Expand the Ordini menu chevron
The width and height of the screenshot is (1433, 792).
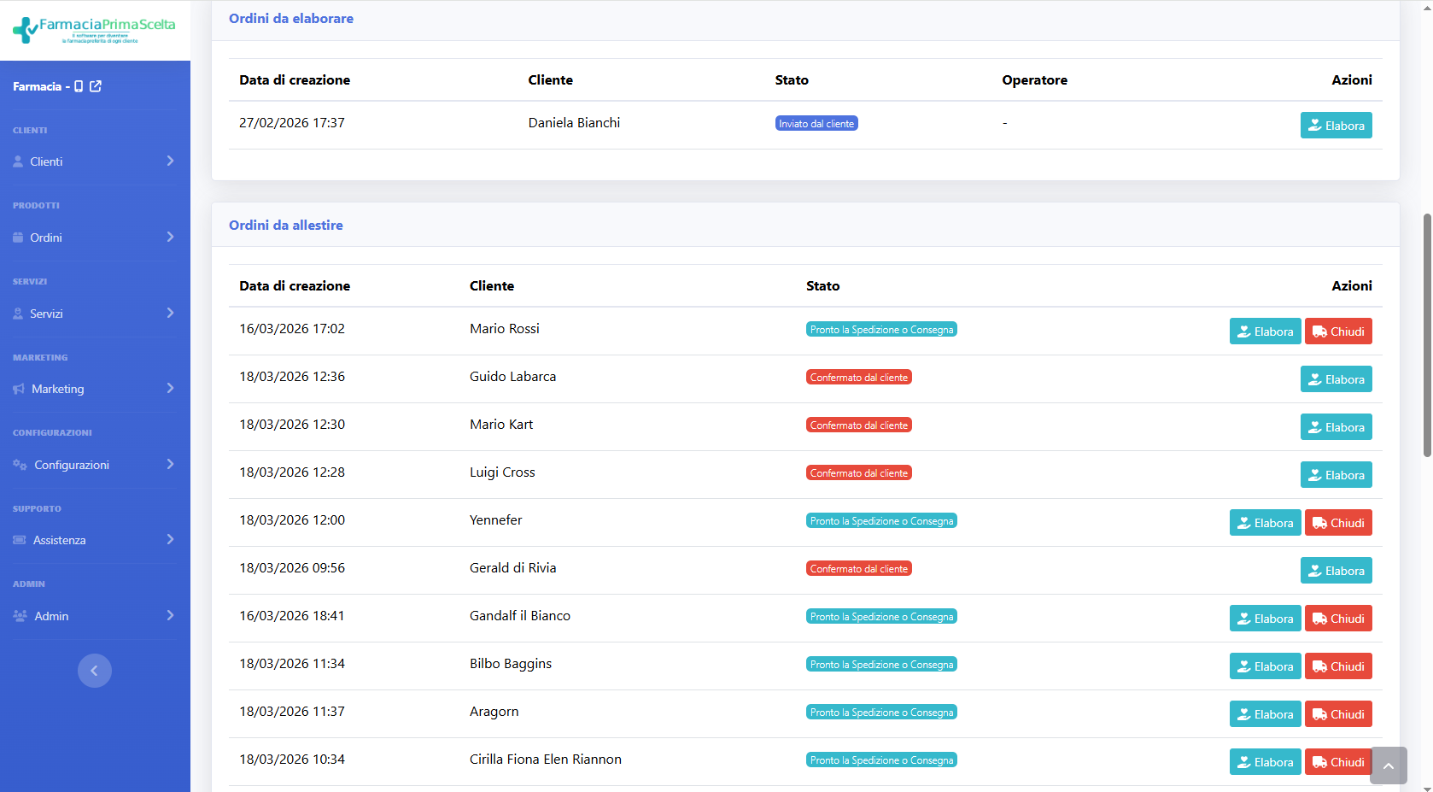170,238
